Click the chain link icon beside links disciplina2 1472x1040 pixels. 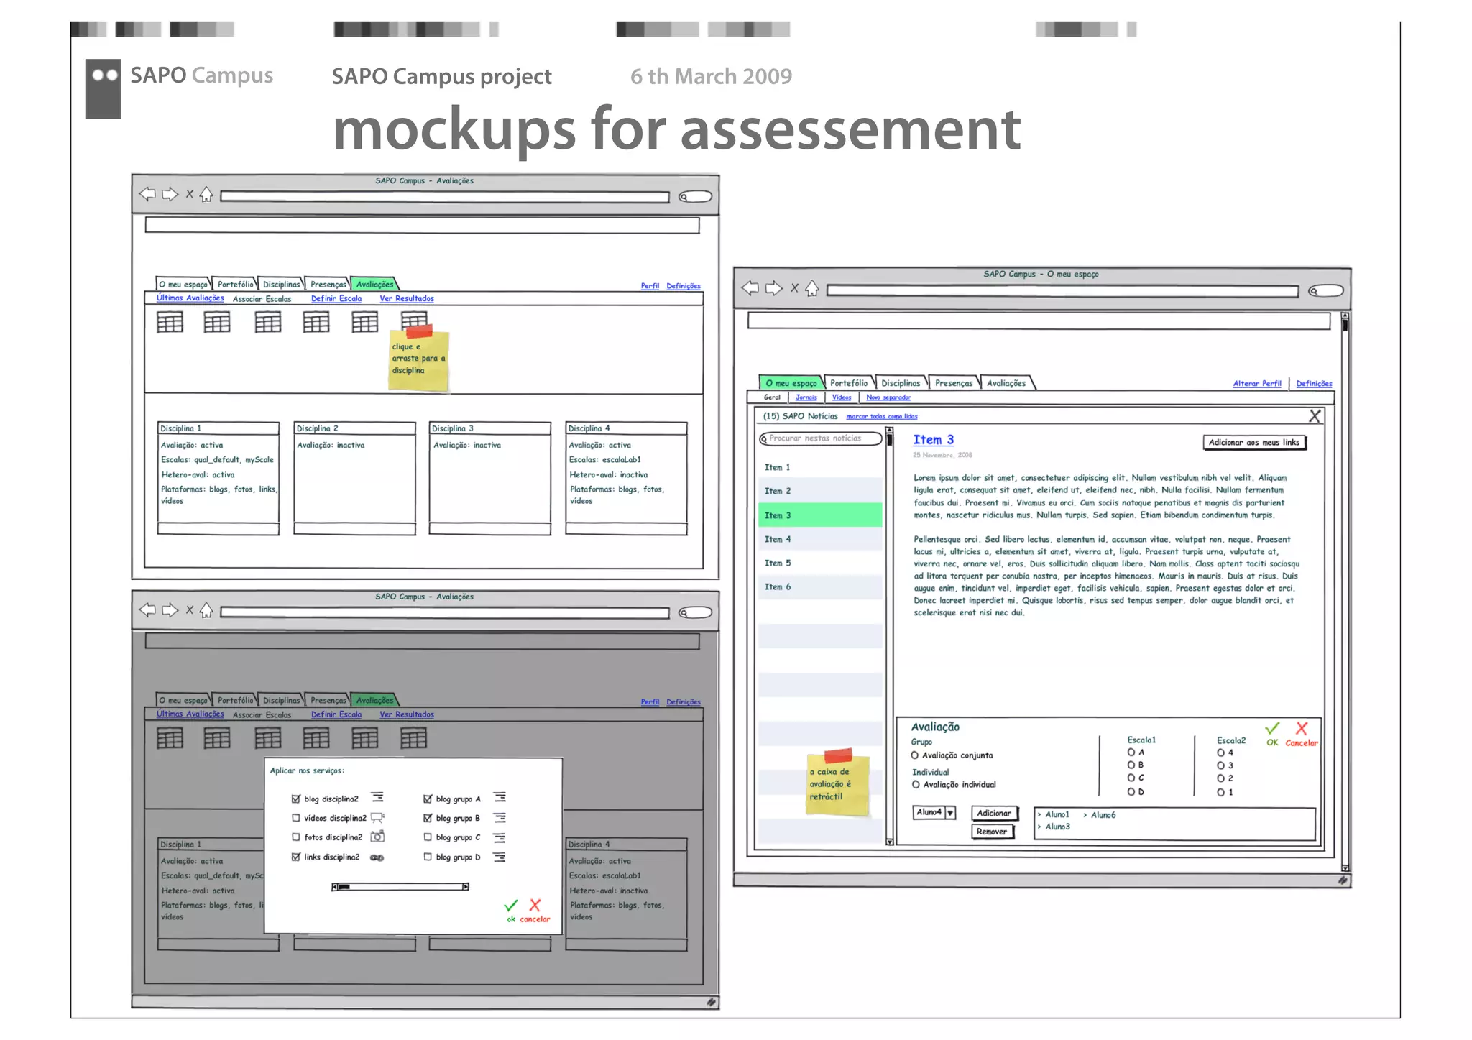click(377, 857)
